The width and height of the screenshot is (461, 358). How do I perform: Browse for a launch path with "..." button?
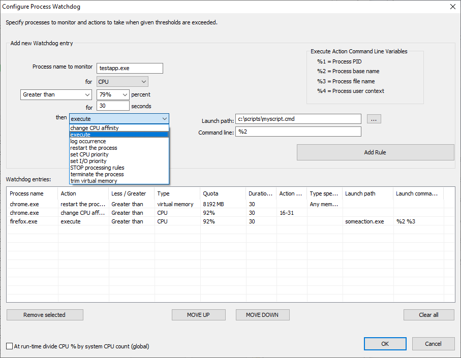pyautogui.click(x=374, y=118)
